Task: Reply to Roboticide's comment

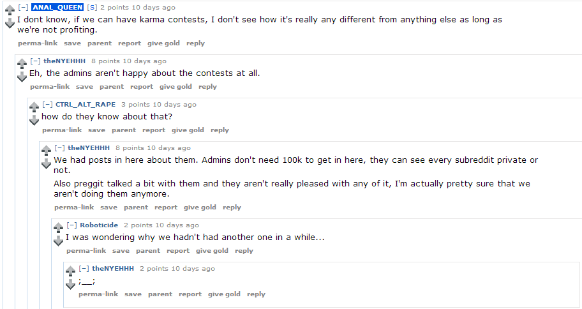Action: pyautogui.click(x=244, y=251)
